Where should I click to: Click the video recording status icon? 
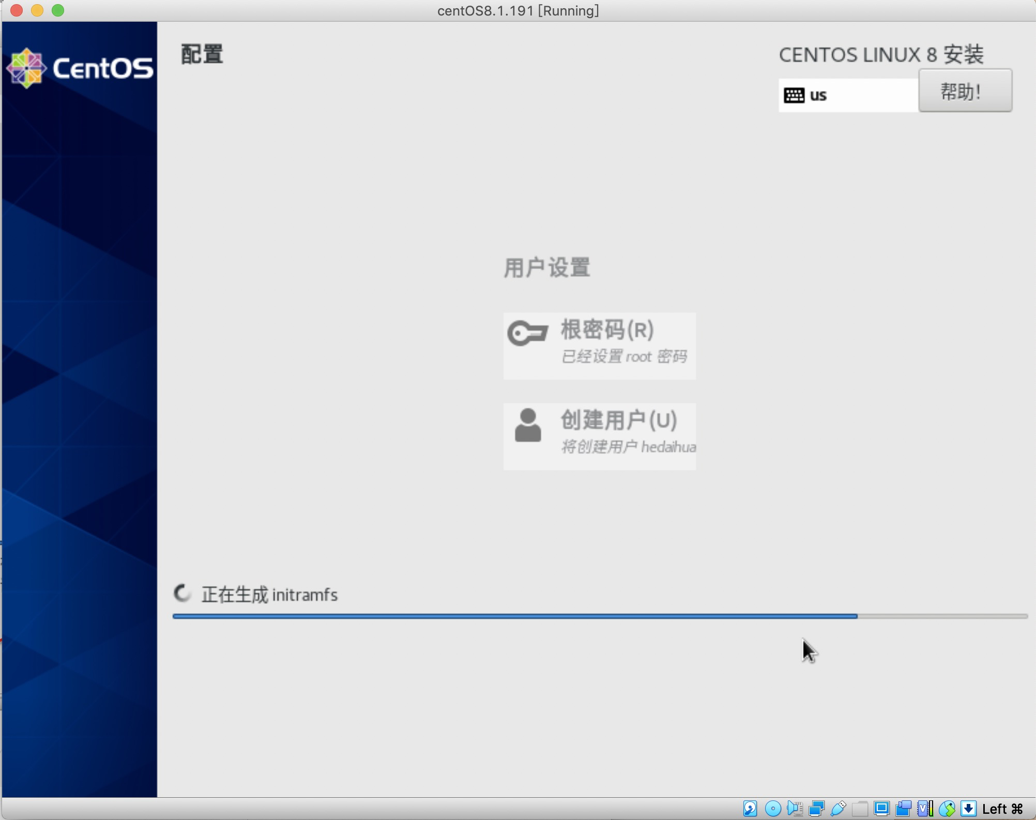pos(903,808)
